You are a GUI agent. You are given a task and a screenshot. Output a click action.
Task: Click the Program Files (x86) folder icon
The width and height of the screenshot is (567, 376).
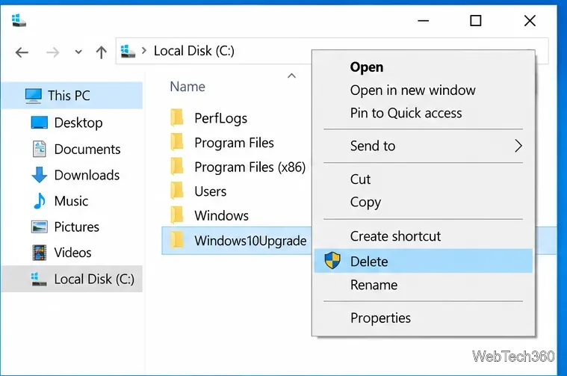pos(177,167)
